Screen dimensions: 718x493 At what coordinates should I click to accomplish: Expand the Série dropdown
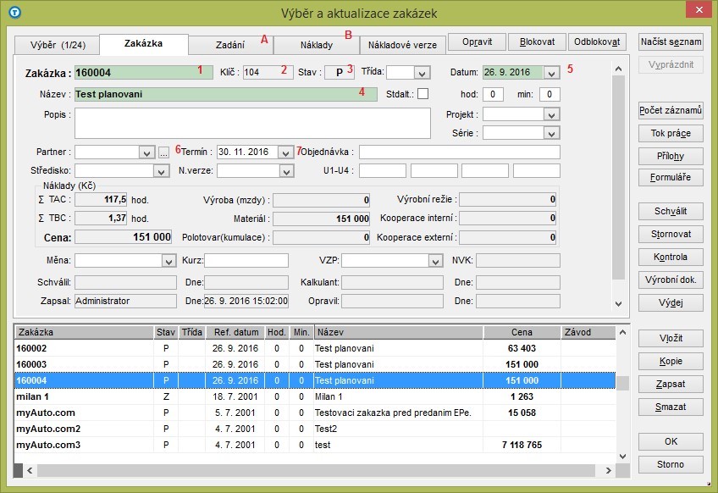[551, 133]
